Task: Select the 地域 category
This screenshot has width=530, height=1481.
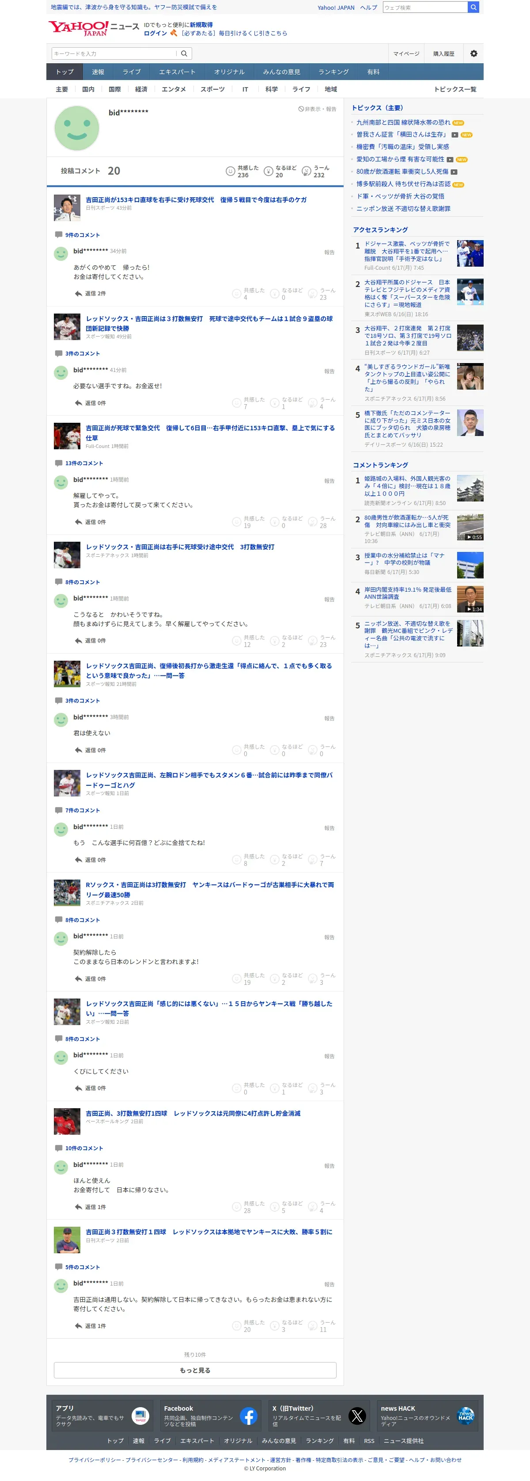Action: 331,89
